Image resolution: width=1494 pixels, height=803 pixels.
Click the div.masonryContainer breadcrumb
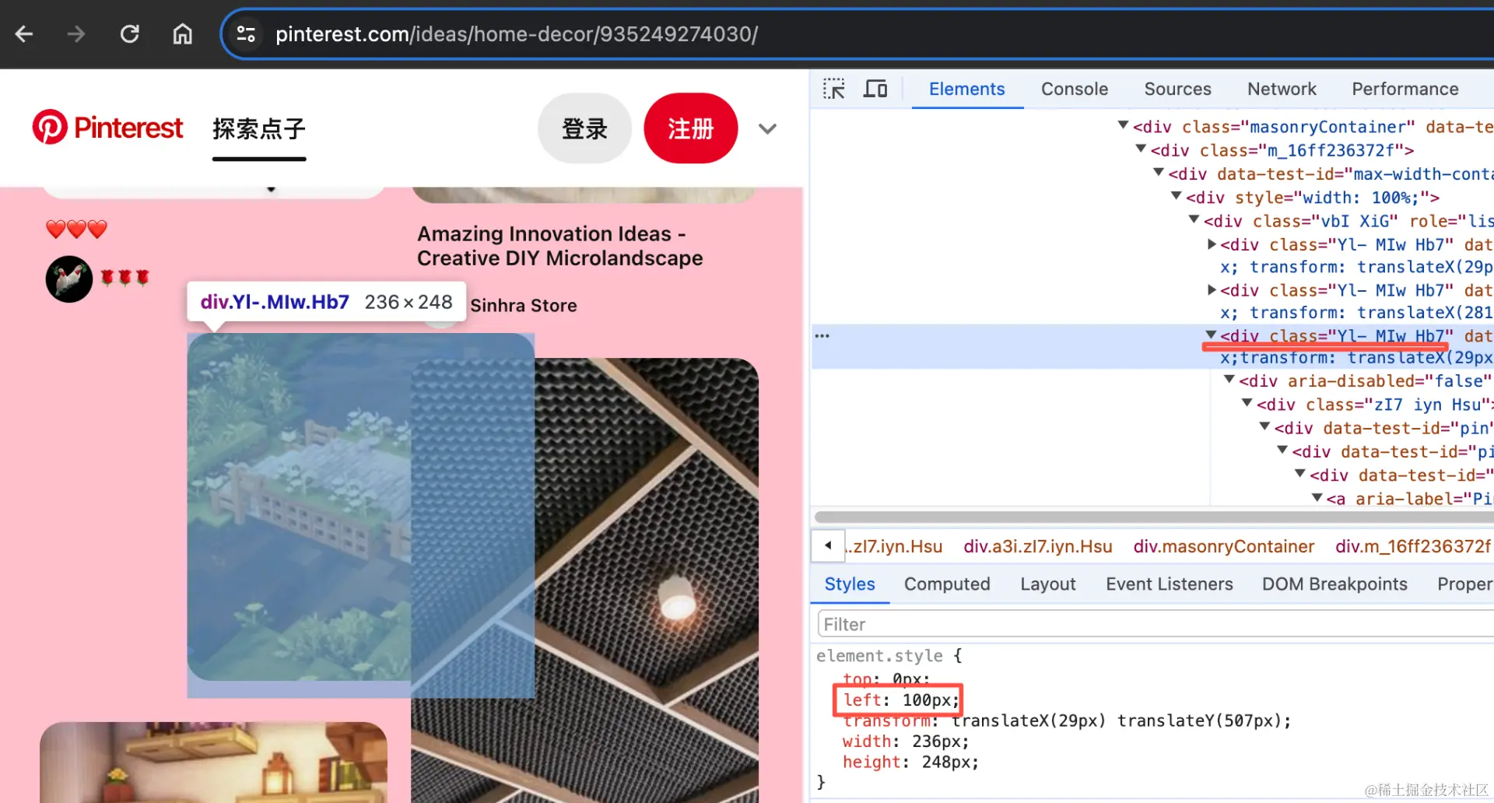click(x=1223, y=546)
